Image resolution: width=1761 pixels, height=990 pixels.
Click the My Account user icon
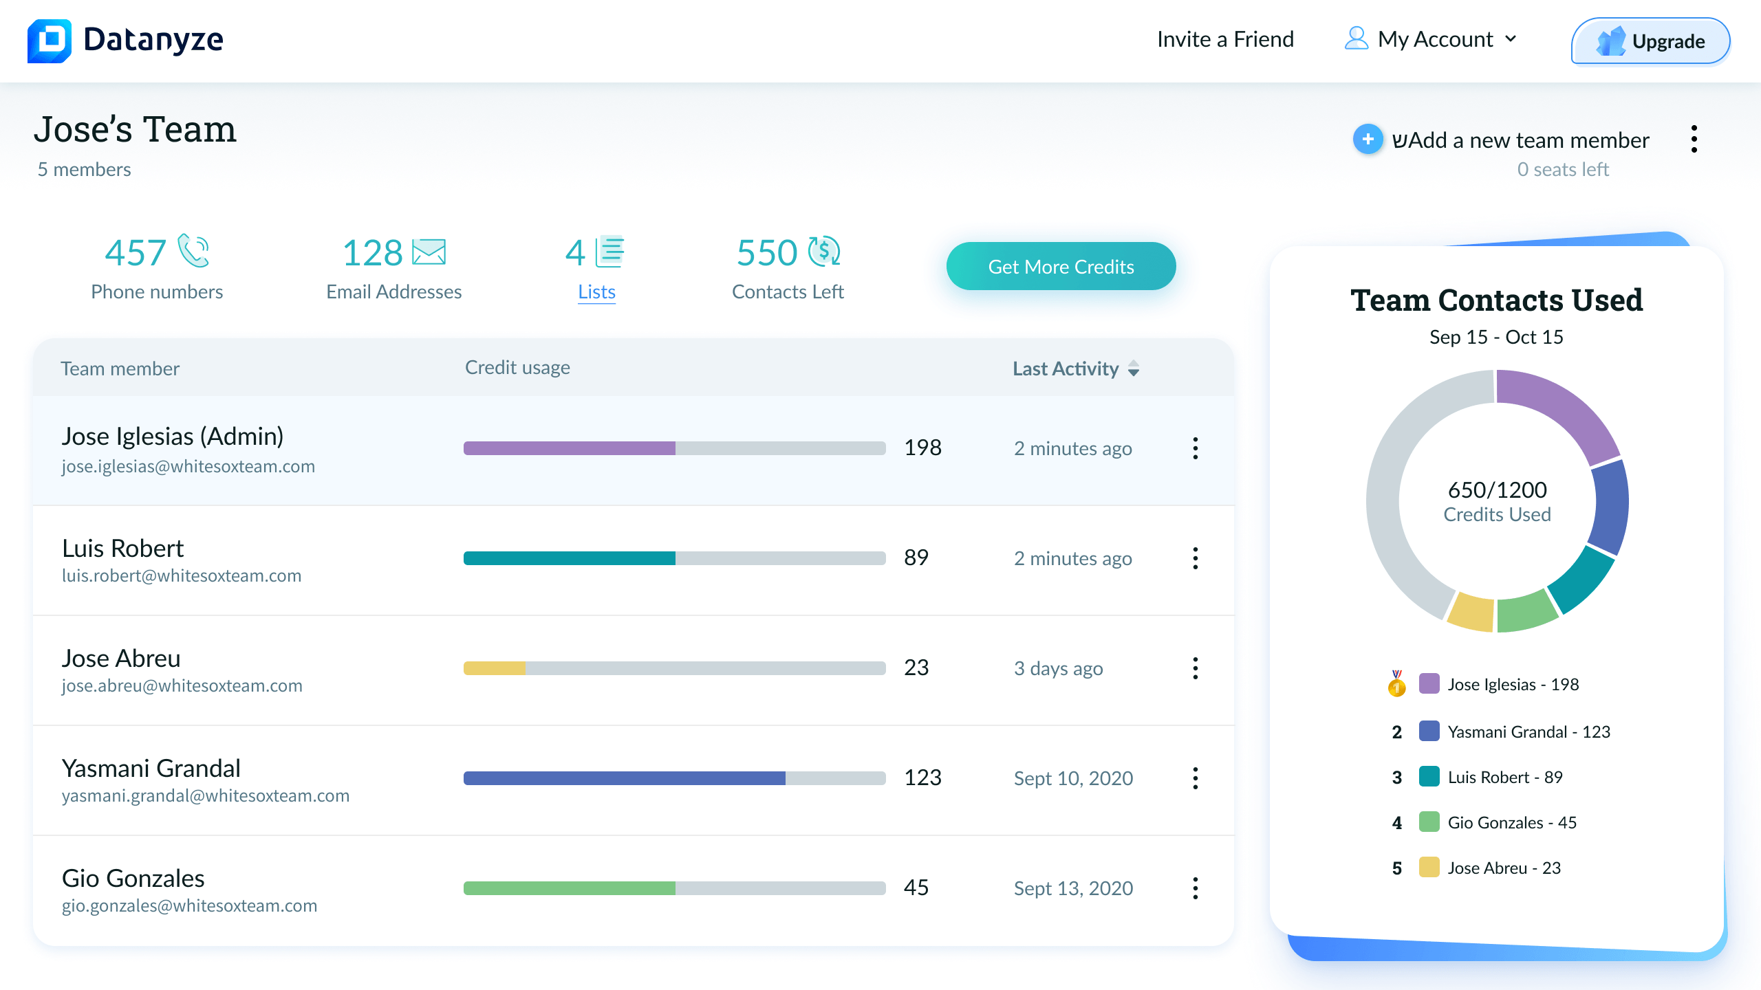click(x=1356, y=38)
